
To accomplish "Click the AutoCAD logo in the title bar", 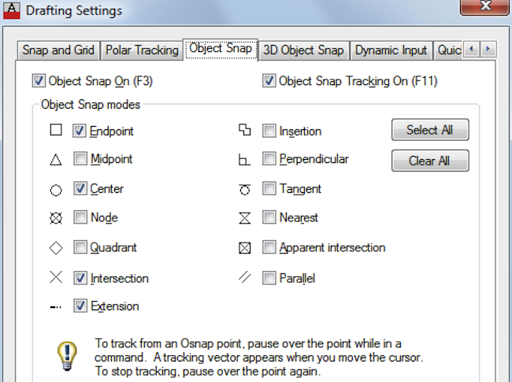I will coord(12,11).
